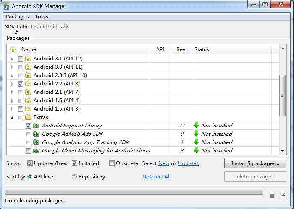
Task: Click the D:\android-sdk path text
Action: [50, 27]
